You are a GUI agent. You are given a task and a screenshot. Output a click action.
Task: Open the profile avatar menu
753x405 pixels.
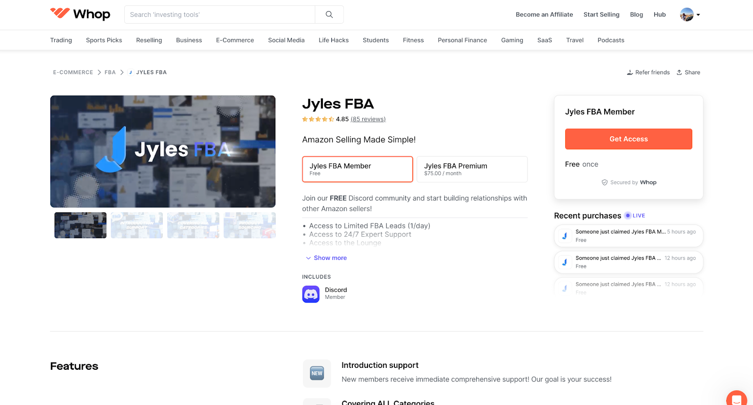point(689,15)
